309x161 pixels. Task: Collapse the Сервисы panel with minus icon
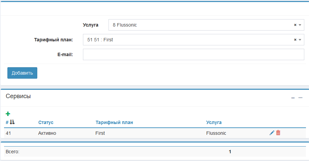click(x=293, y=98)
